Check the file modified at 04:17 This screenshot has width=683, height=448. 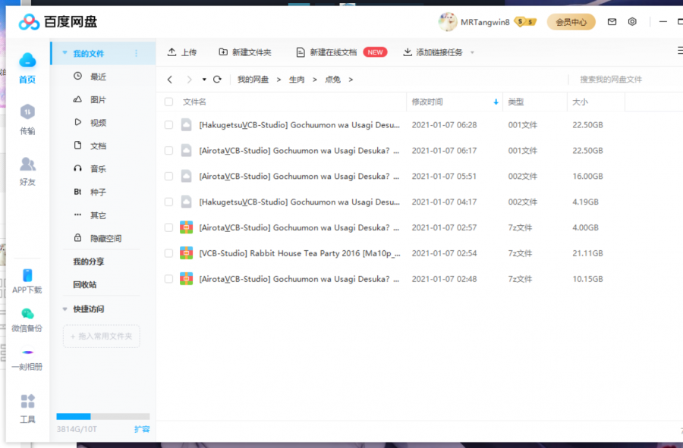(168, 202)
